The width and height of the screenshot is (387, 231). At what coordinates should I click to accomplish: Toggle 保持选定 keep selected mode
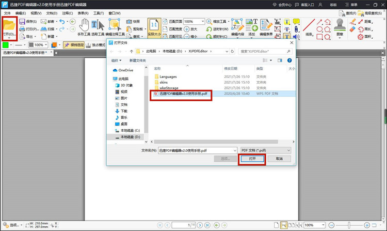74,45
